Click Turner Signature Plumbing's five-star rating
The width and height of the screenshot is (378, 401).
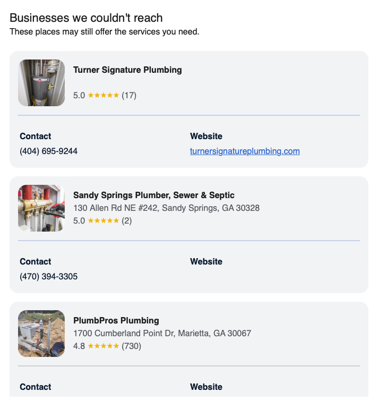(103, 96)
